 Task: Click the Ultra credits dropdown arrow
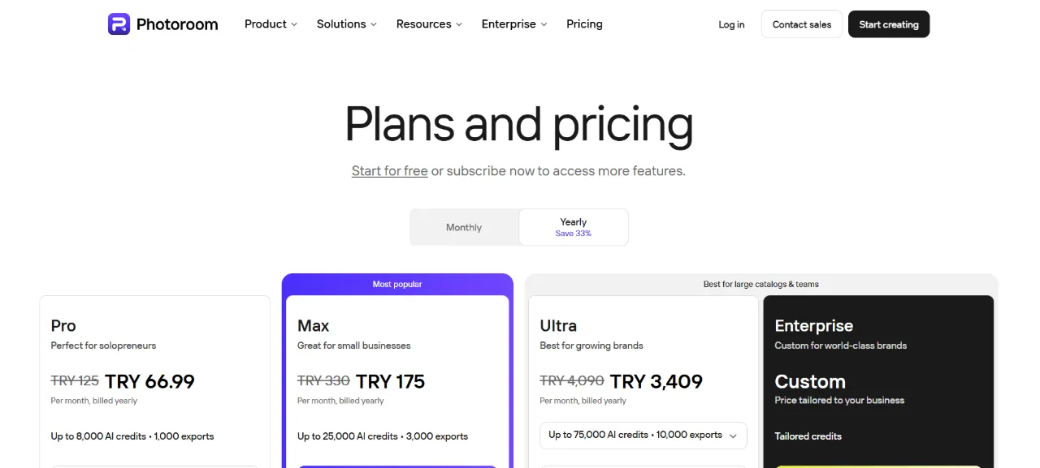(733, 436)
